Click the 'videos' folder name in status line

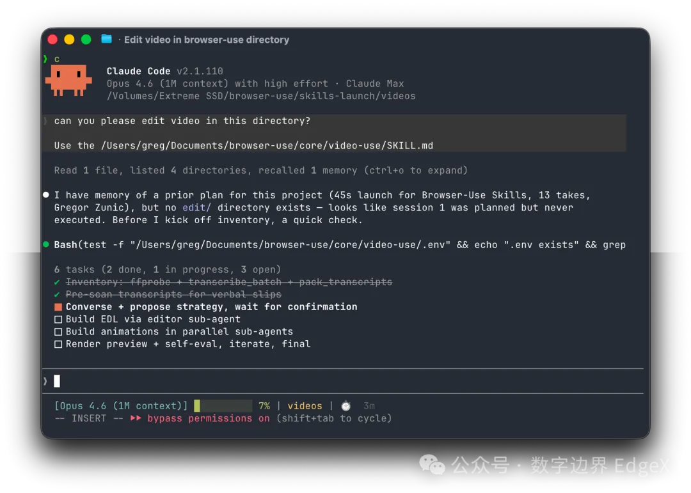coord(305,406)
